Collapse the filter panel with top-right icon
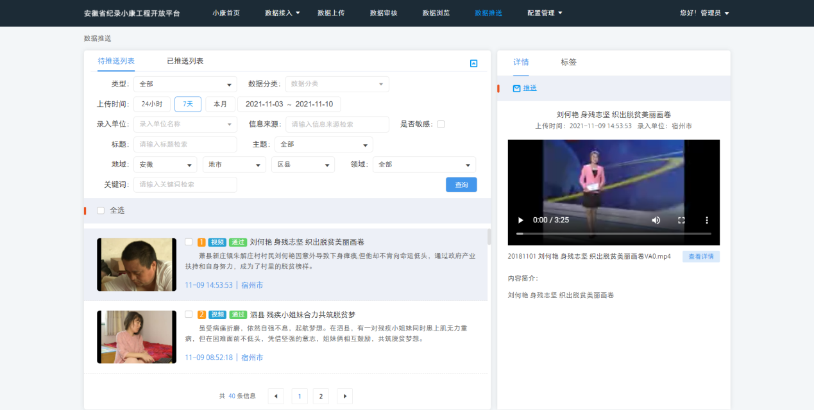The width and height of the screenshot is (814, 410). [x=474, y=63]
